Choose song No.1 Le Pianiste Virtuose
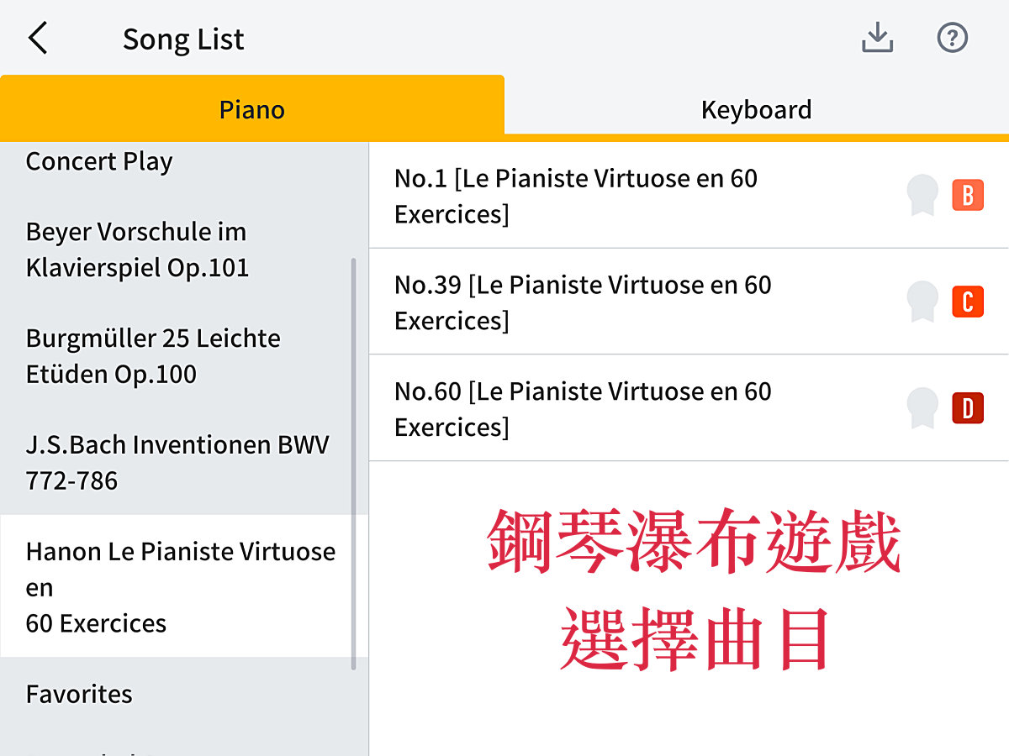This screenshot has height=756, width=1009. pos(576,196)
